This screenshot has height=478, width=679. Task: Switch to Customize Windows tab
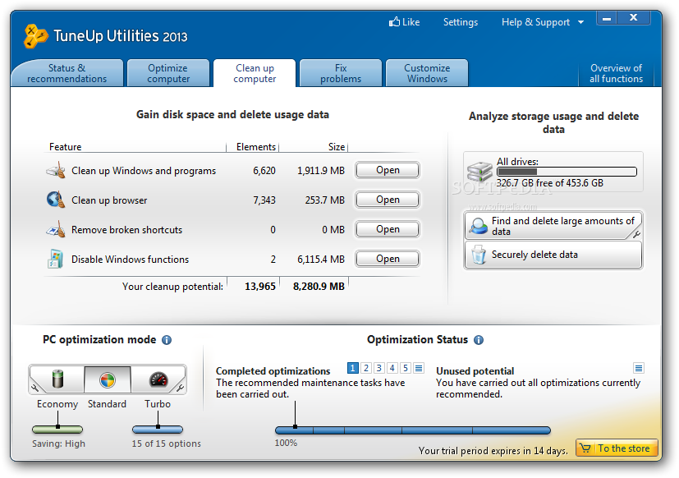(x=427, y=73)
